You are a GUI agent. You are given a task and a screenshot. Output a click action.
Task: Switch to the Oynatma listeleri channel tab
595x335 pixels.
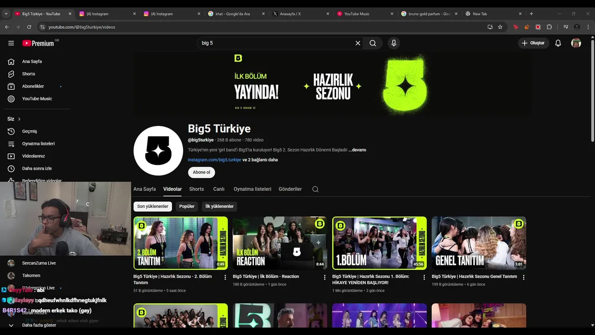click(252, 189)
